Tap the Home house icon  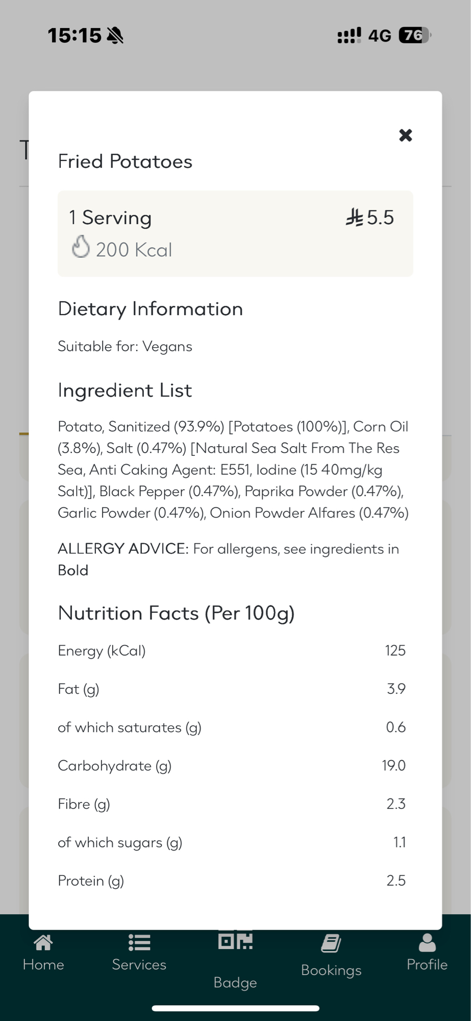(43, 942)
